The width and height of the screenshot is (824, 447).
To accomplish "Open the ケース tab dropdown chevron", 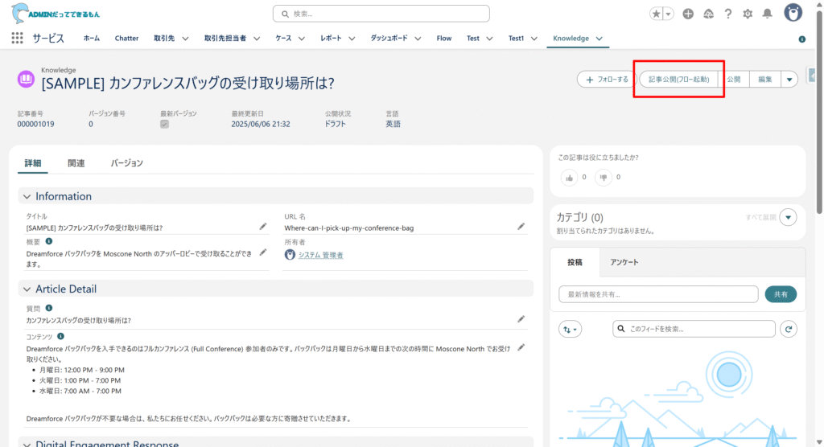I will [302, 39].
